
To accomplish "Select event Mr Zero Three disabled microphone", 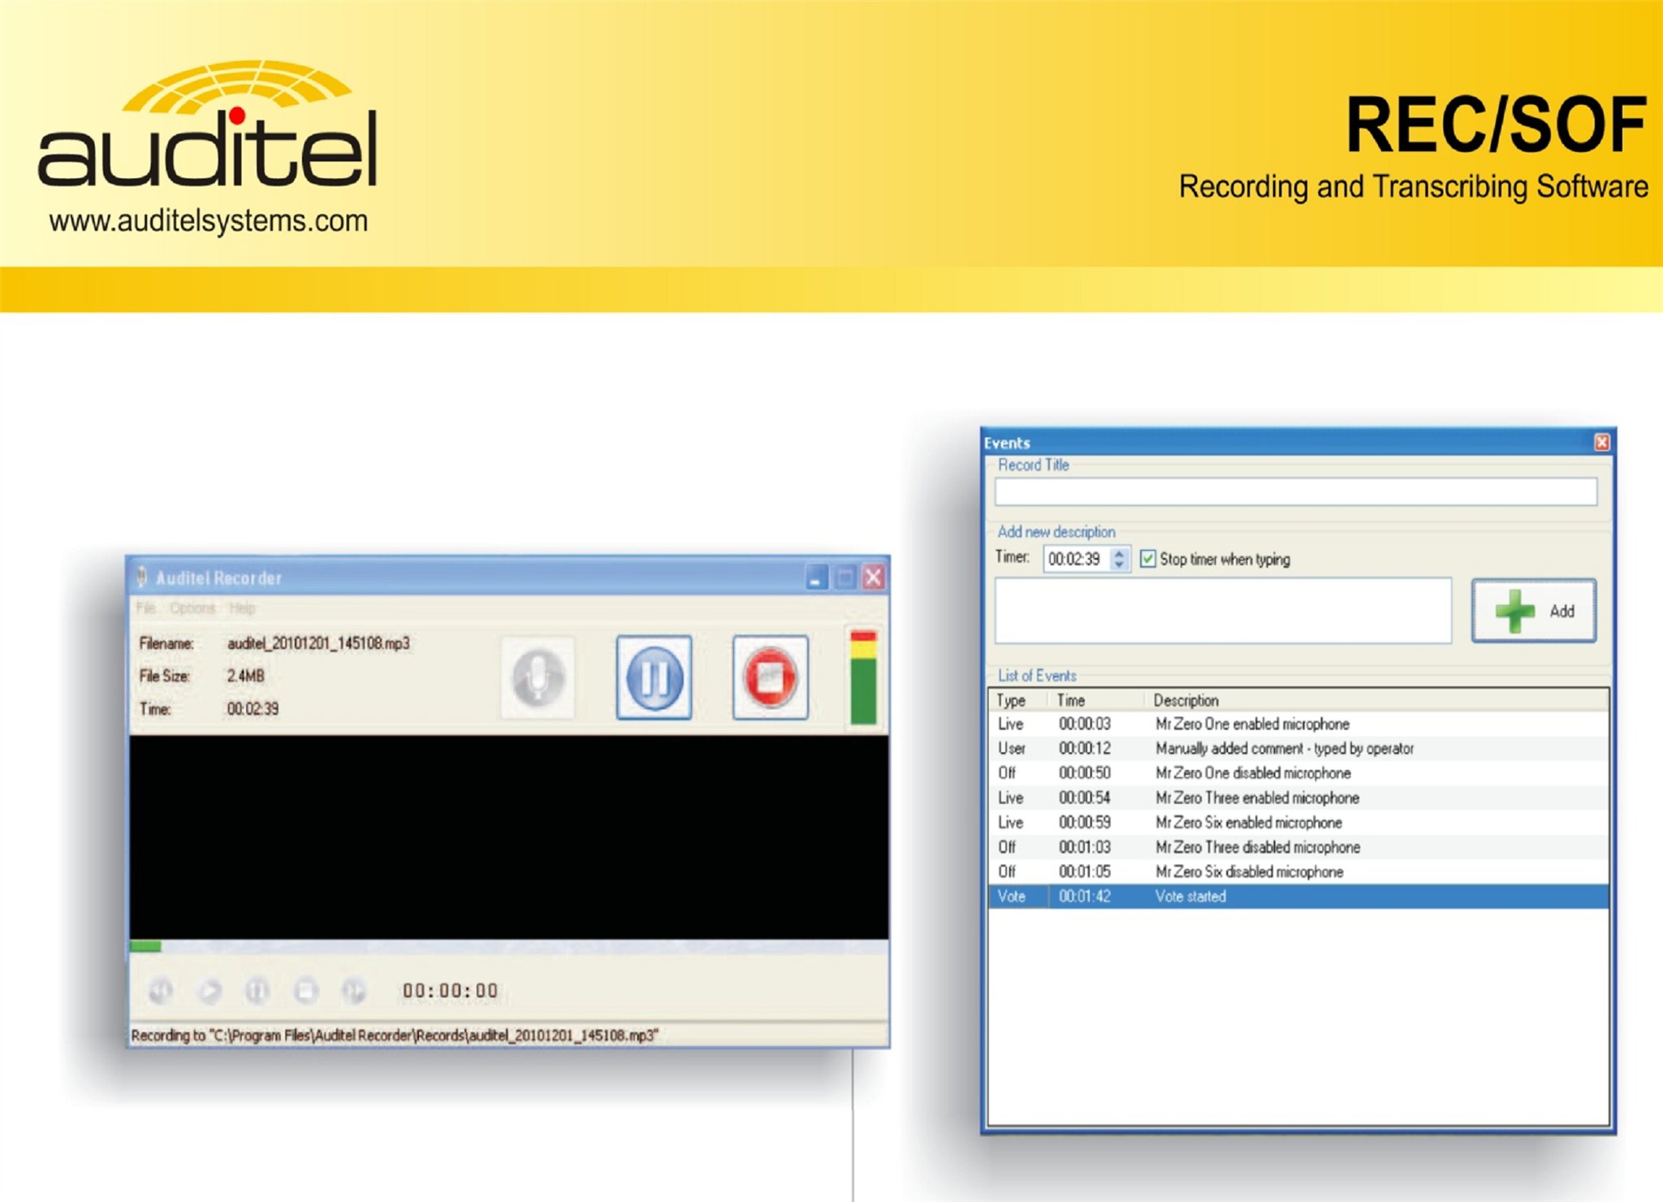I will (1298, 847).
